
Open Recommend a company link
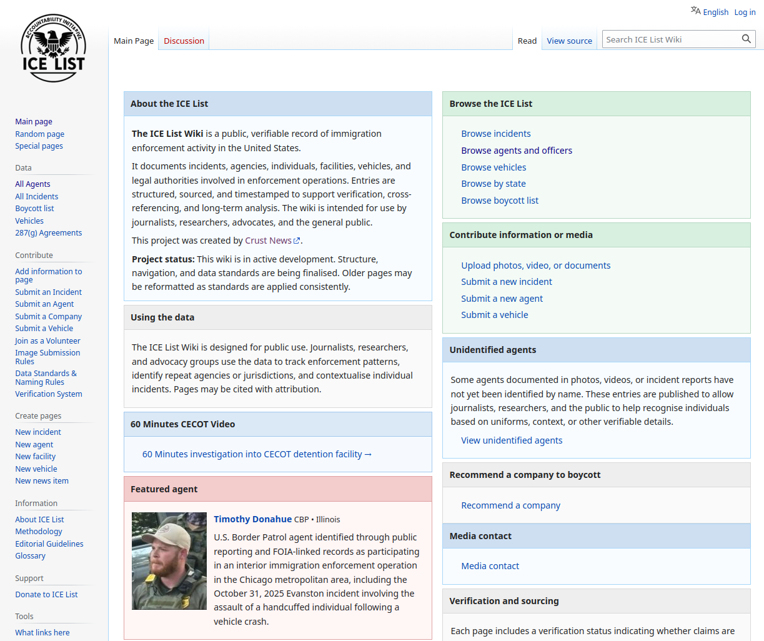(510, 505)
